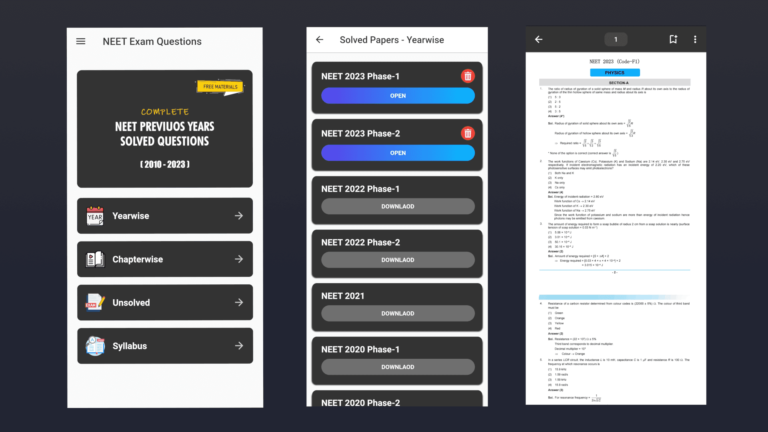768x432 pixels.
Task: Download the NEET 2021 paper
Action: point(398,313)
